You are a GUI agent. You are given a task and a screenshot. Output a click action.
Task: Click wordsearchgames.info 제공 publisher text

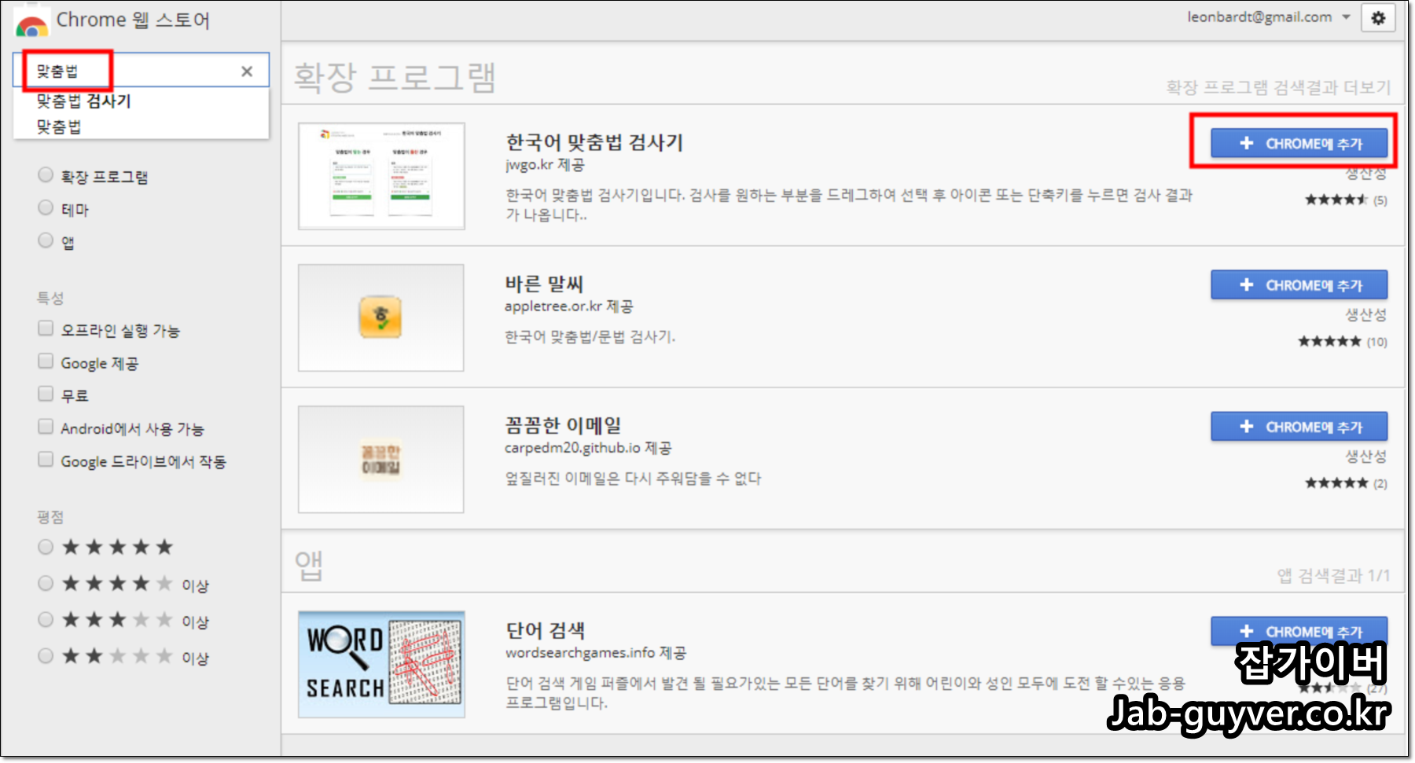(596, 652)
